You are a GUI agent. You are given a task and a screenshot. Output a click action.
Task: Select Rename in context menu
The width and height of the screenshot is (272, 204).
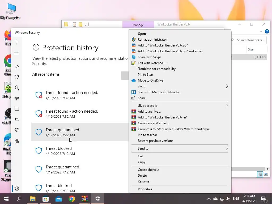click(180, 181)
